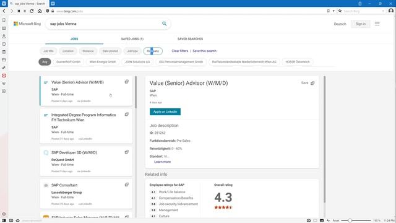
Task: Filter by HOFER Österreich
Action: pos(297,62)
